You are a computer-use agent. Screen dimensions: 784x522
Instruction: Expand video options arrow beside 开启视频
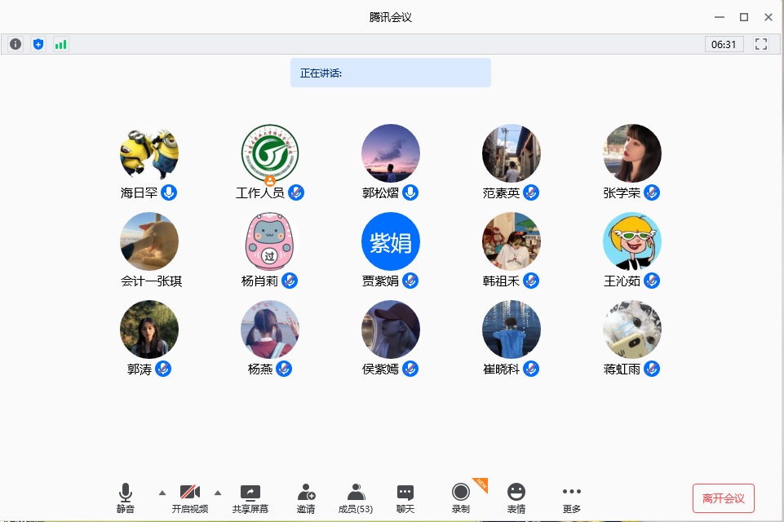[x=218, y=493]
